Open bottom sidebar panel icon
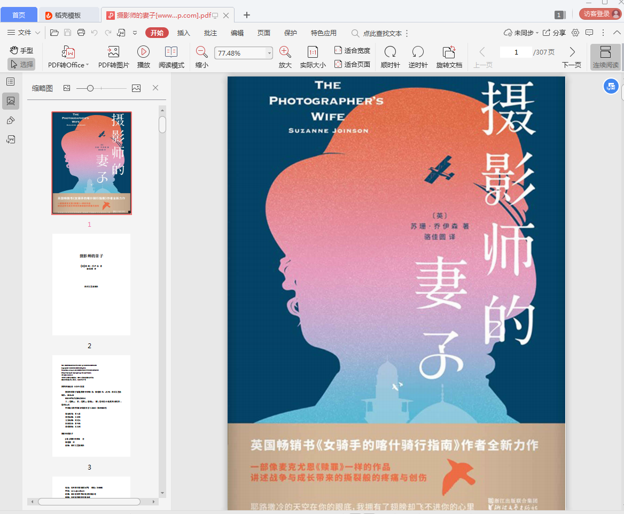The image size is (624, 514). (x=11, y=140)
